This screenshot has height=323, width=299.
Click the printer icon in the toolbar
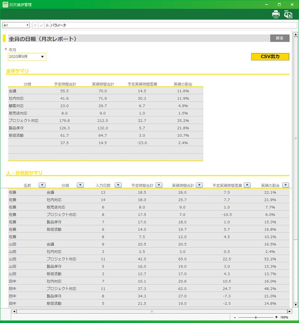[x=276, y=14]
